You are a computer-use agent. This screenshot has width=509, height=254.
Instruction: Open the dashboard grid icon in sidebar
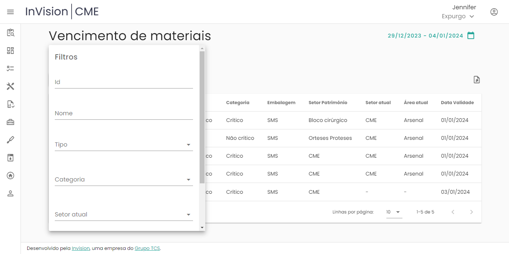(x=10, y=51)
